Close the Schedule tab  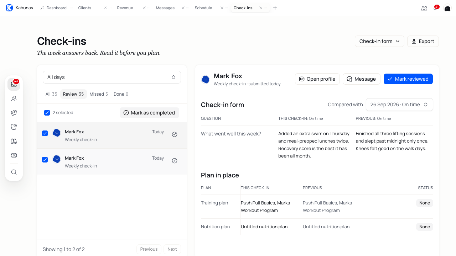[222, 8]
